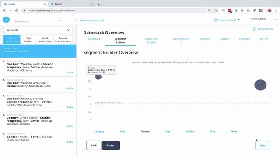
Task: Select the High impact filter
Action: (28, 40)
